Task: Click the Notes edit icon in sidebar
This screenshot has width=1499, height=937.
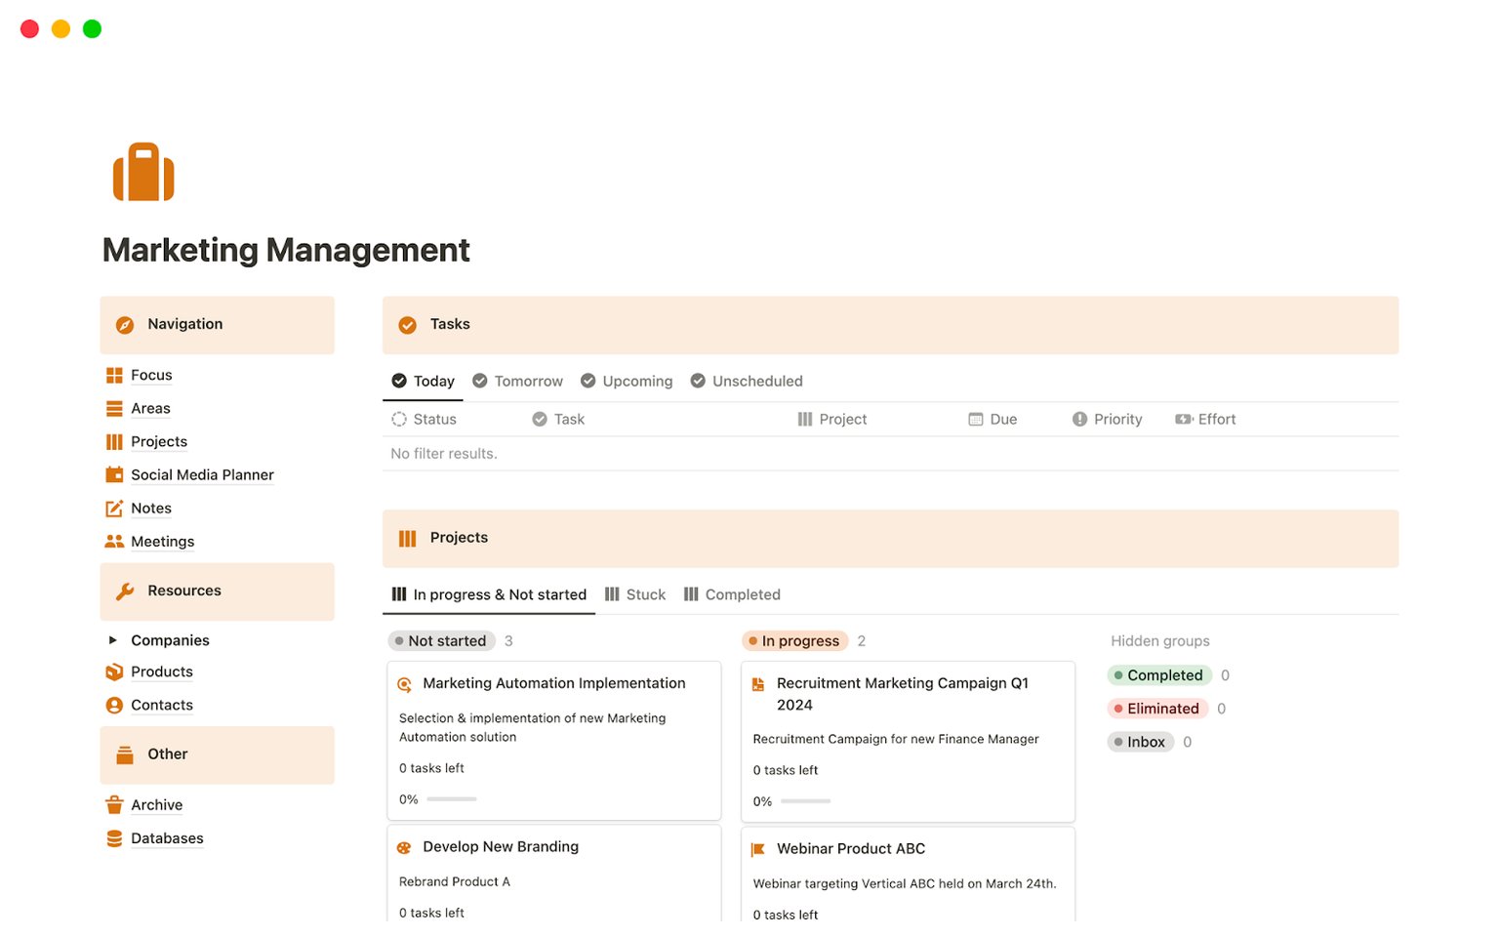Action: (x=113, y=508)
